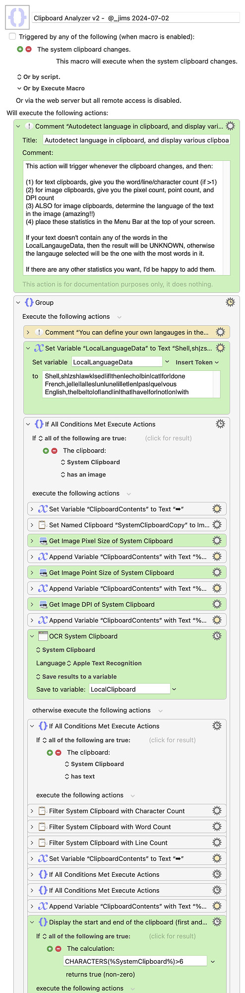Click the Get Image DPI action icon
This screenshot has width=245, height=993.
(x=43, y=604)
